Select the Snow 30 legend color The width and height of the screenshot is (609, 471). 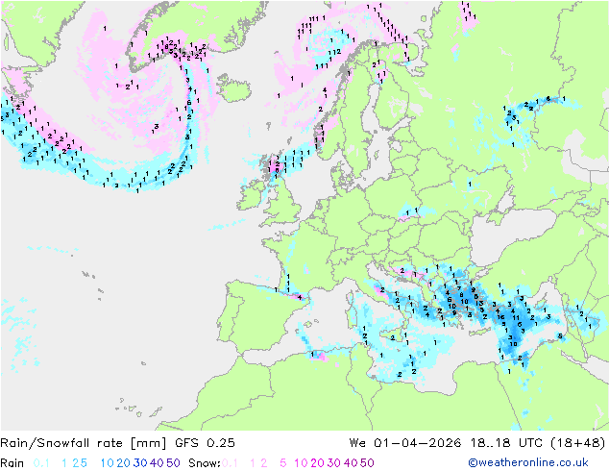point(334,463)
